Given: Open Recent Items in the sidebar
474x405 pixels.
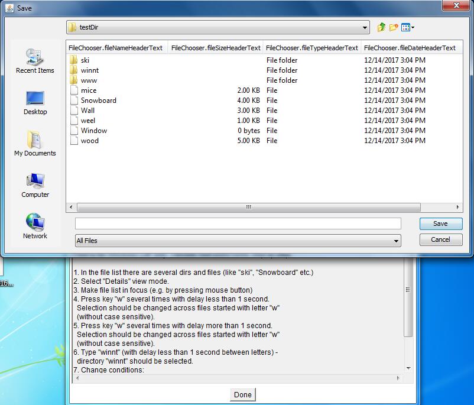Looking at the screenshot, I should pos(35,61).
